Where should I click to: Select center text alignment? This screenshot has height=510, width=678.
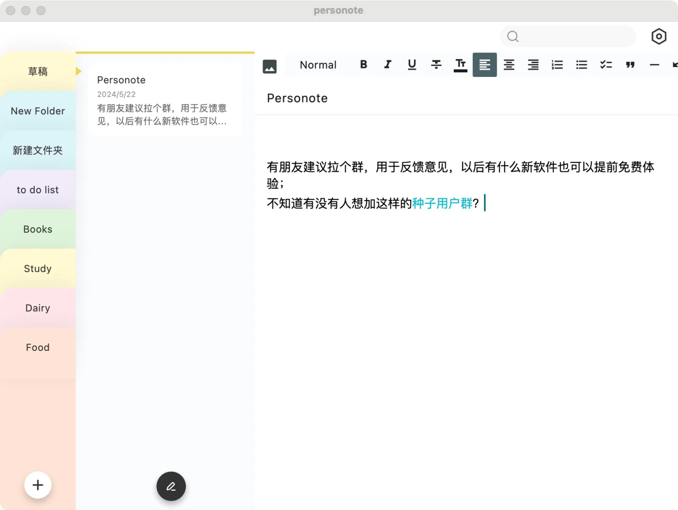pyautogui.click(x=509, y=65)
